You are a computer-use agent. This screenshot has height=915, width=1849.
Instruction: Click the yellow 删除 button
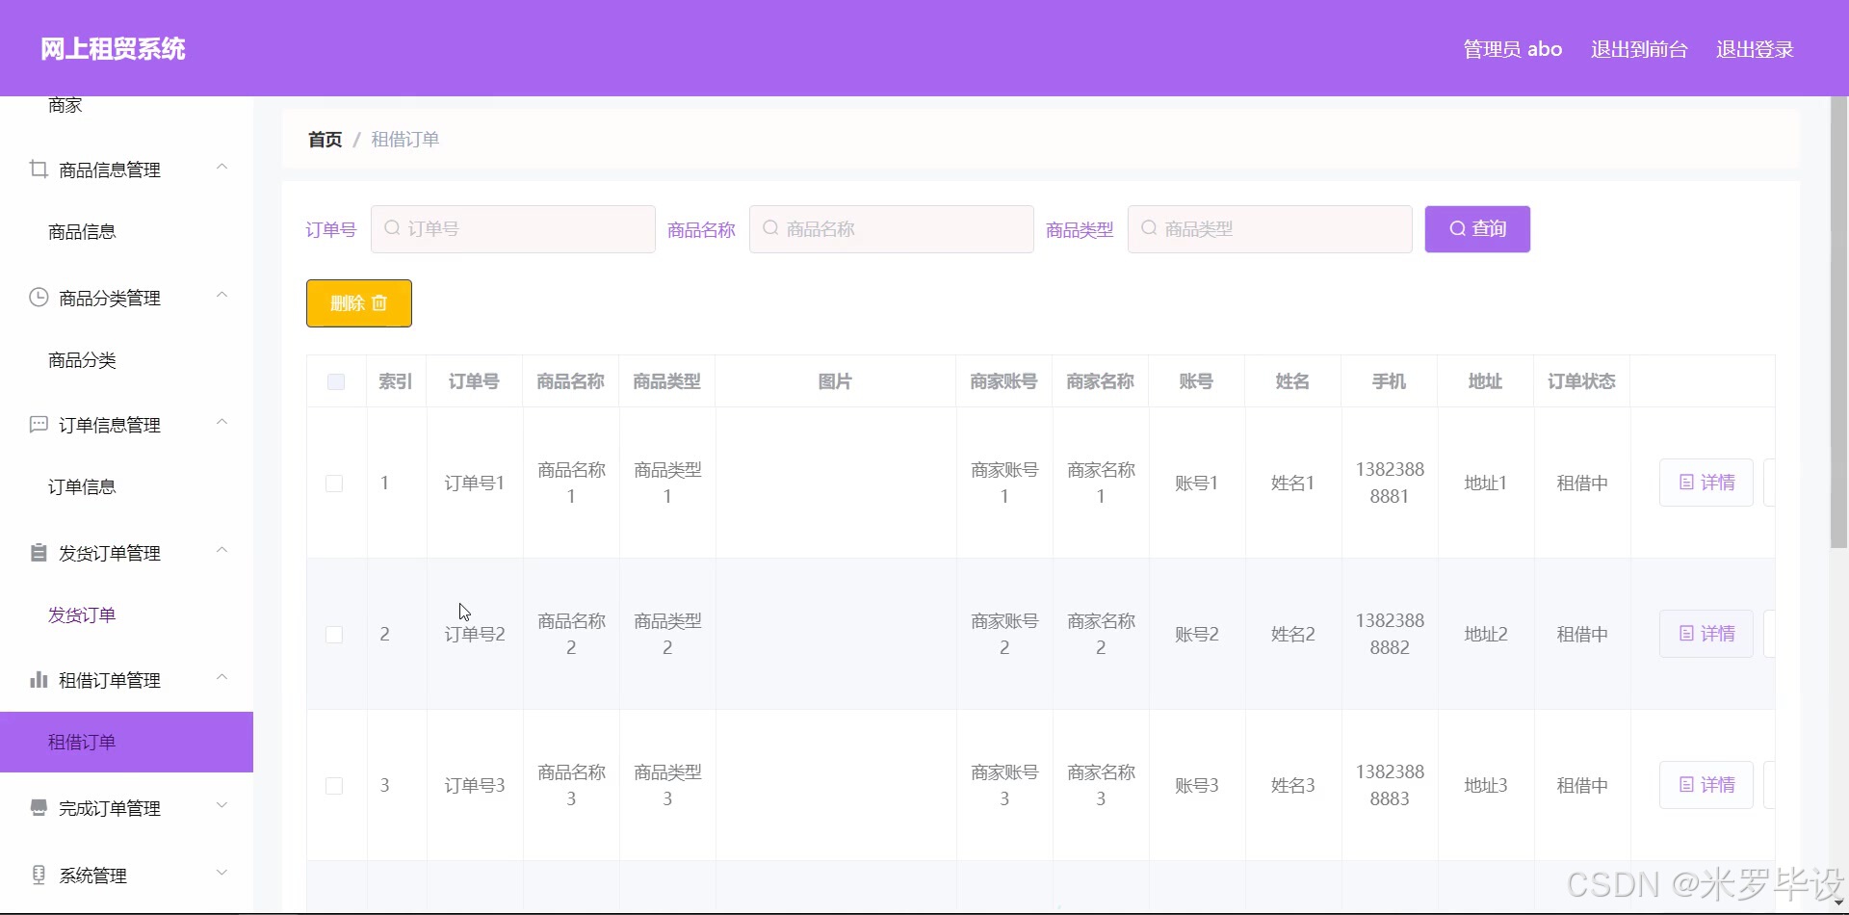pyautogui.click(x=359, y=303)
